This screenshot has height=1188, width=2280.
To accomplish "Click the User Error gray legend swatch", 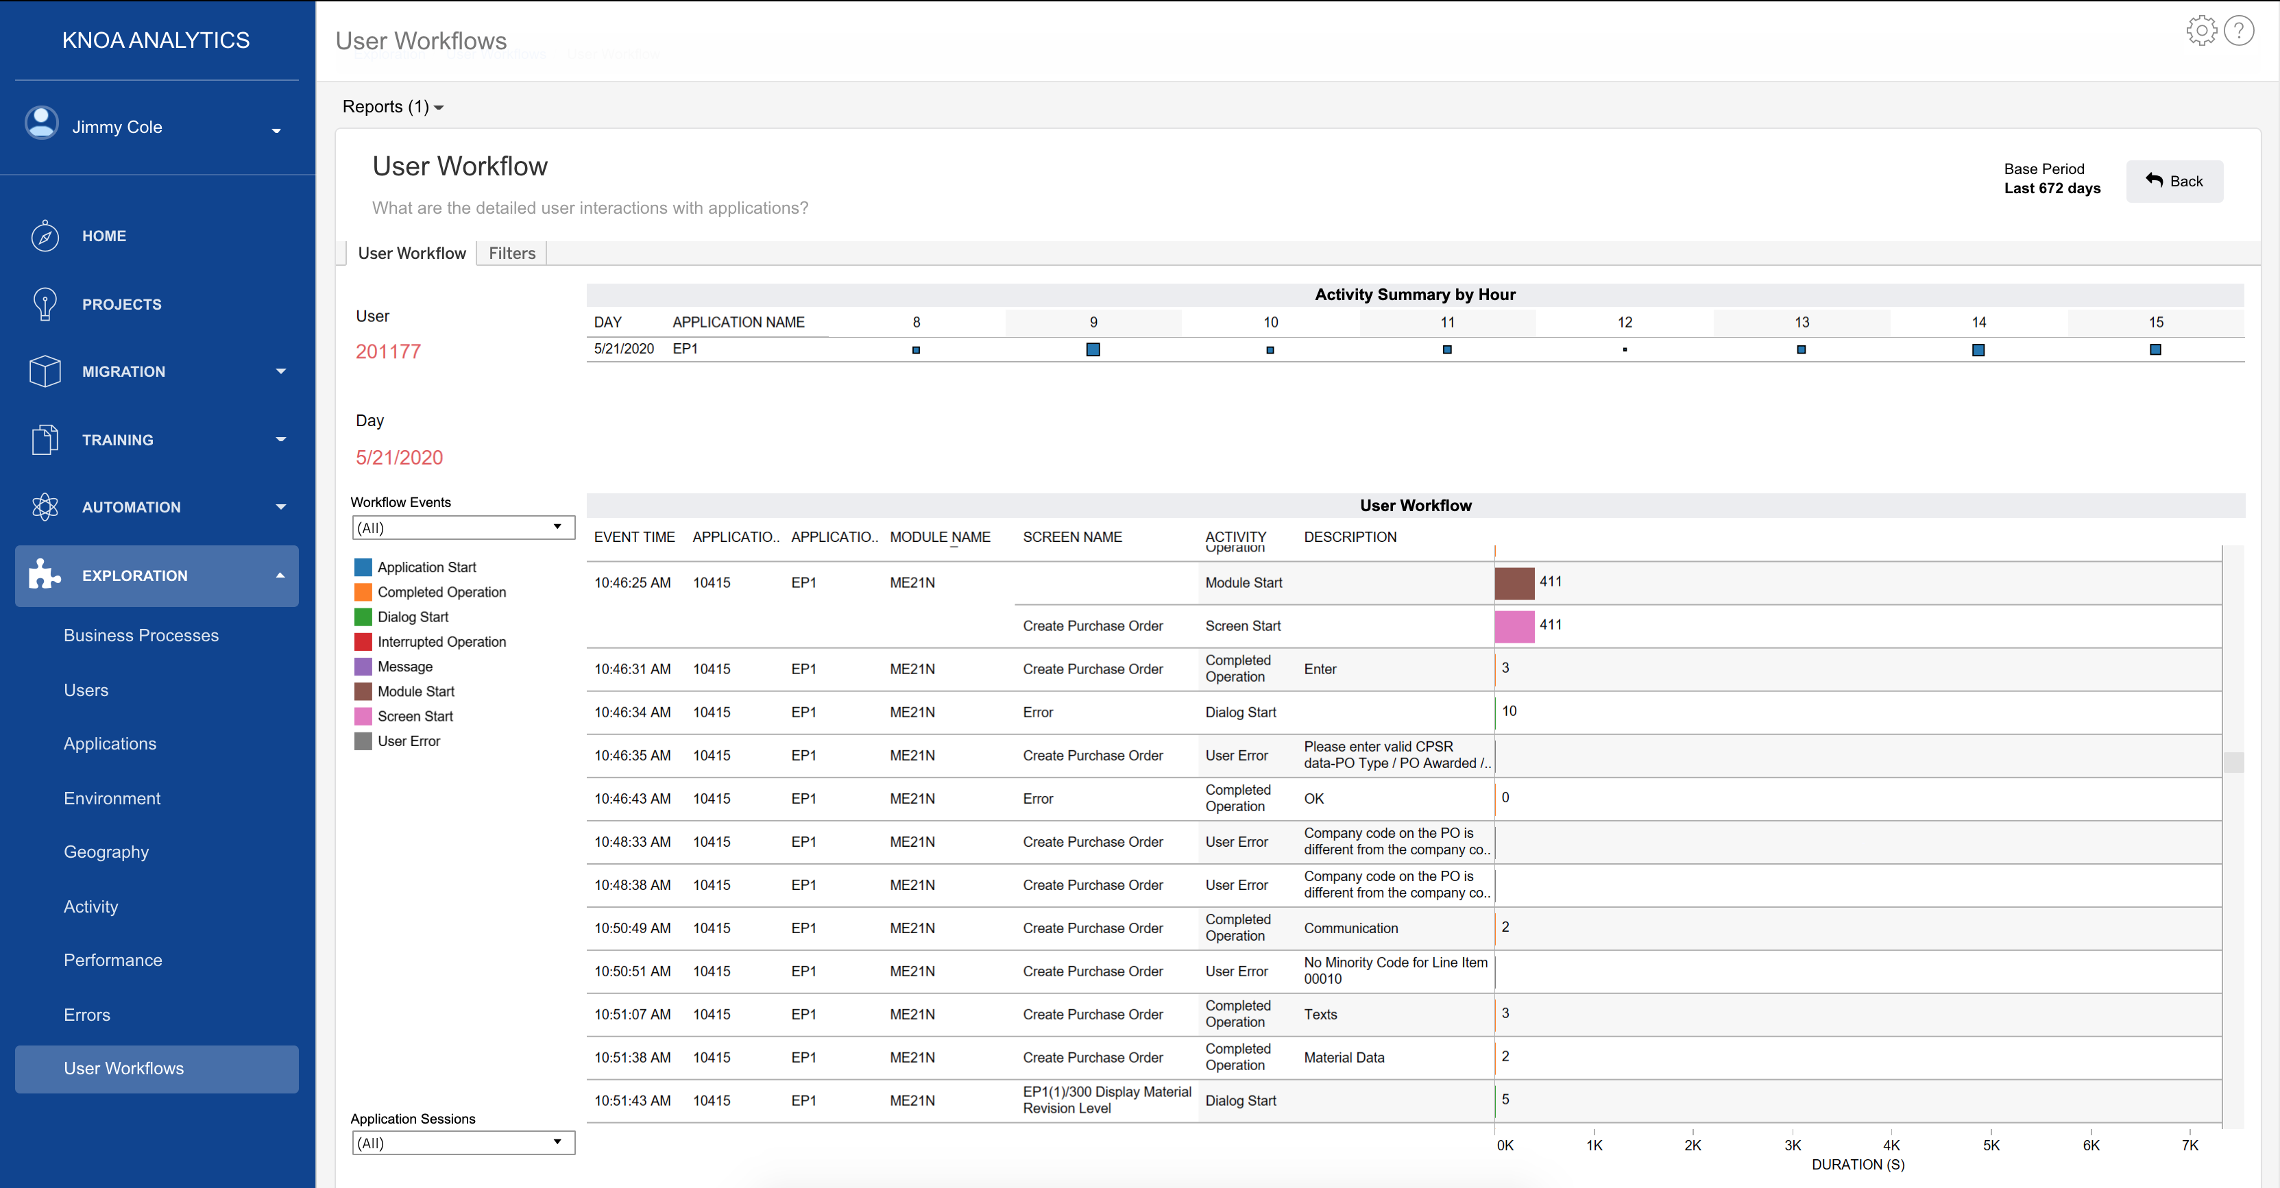I will pos(363,741).
